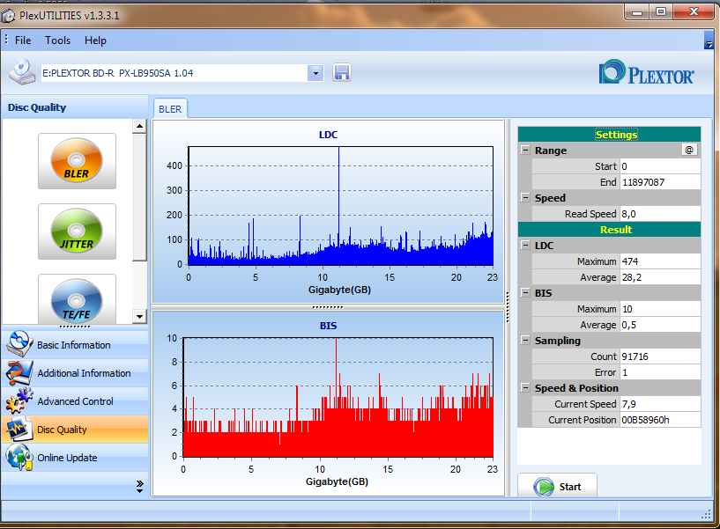Select Additional Information in navigation

point(75,373)
